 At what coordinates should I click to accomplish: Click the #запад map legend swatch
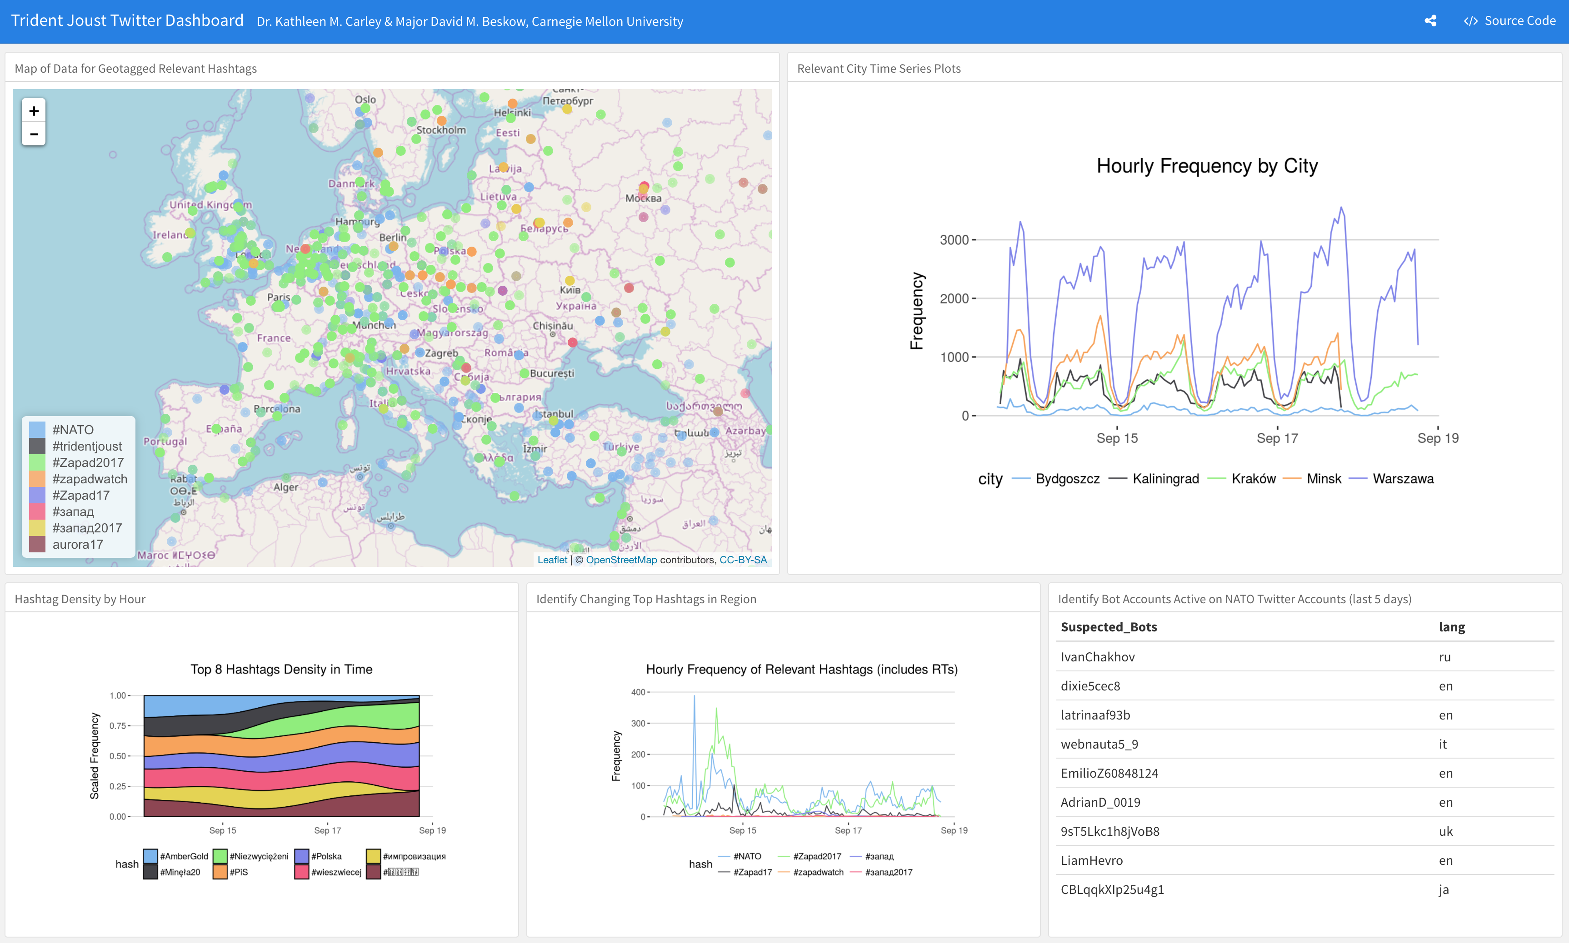point(38,511)
